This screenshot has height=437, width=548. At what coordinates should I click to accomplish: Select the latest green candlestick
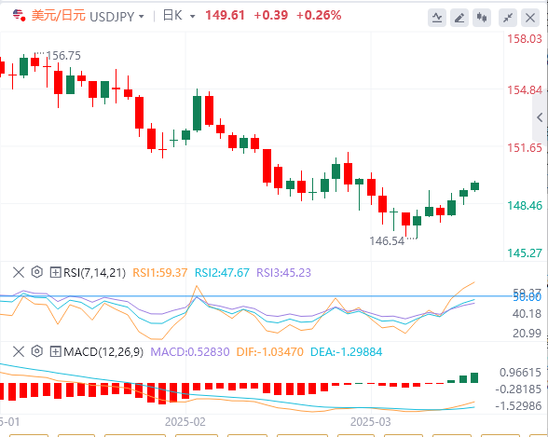point(474,186)
